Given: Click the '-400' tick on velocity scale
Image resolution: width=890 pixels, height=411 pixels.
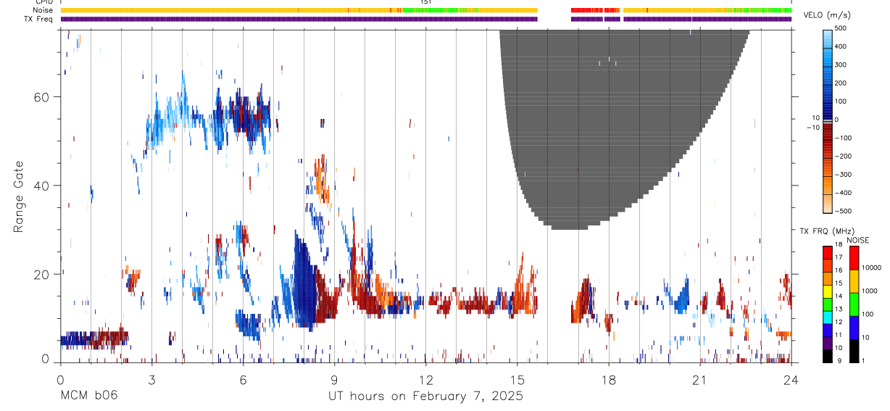Looking at the screenshot, I should [844, 194].
